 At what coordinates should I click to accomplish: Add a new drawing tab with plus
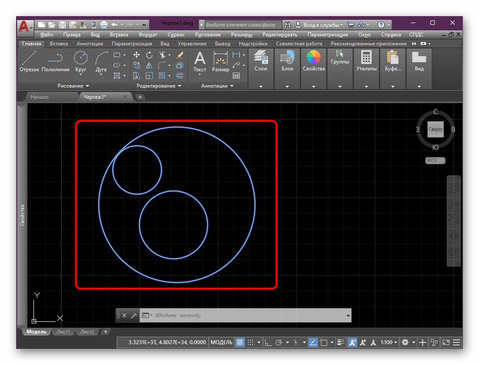tap(140, 97)
